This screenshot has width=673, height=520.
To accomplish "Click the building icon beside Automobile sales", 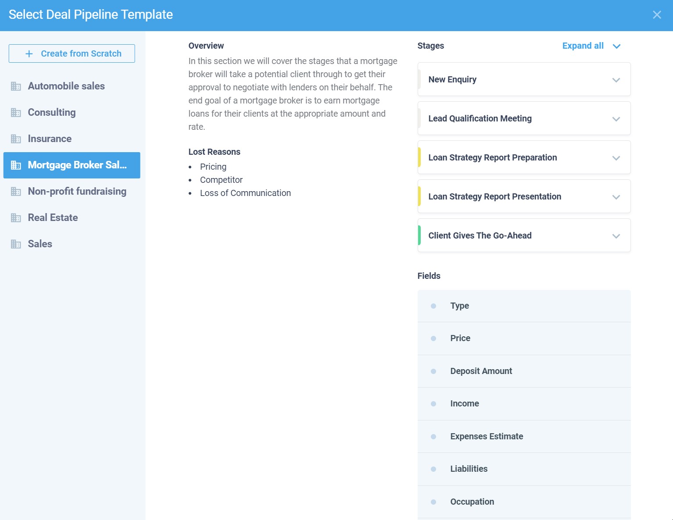I will (16, 86).
